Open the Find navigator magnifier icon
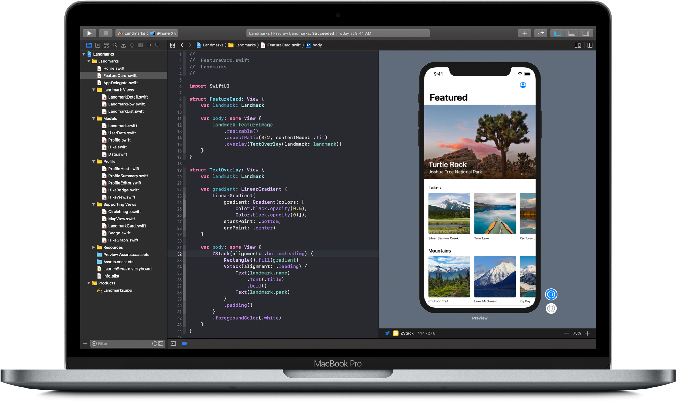This screenshot has height=401, width=676. pos(115,45)
